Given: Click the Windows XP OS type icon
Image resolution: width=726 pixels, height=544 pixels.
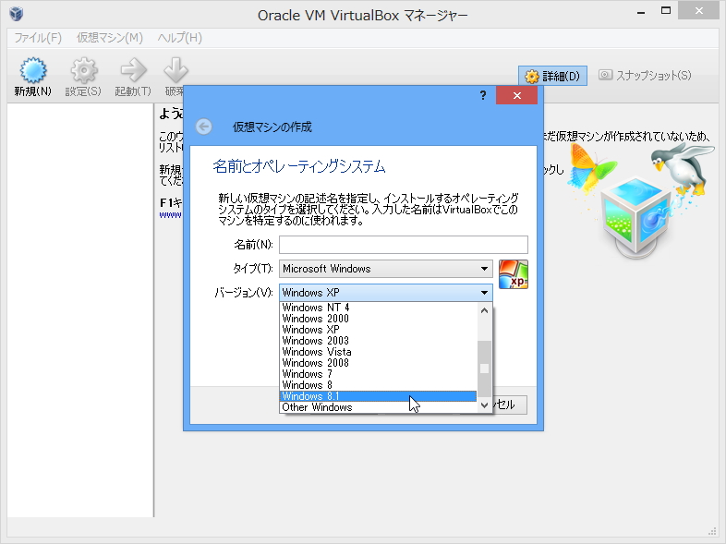Looking at the screenshot, I should tap(514, 274).
